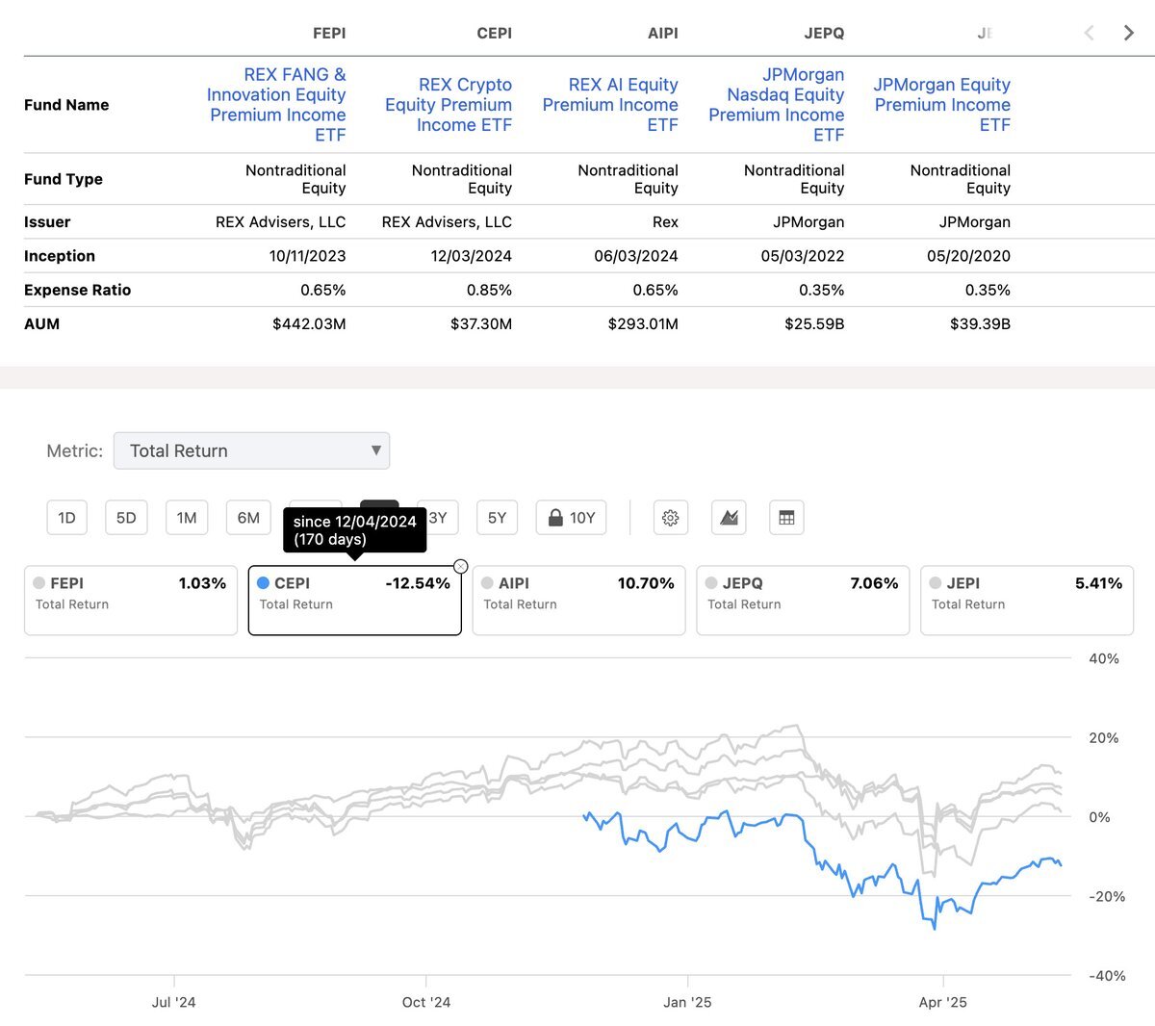Open JPMorgan Nasdaq Equity Premium Income ETF link

click(x=777, y=105)
